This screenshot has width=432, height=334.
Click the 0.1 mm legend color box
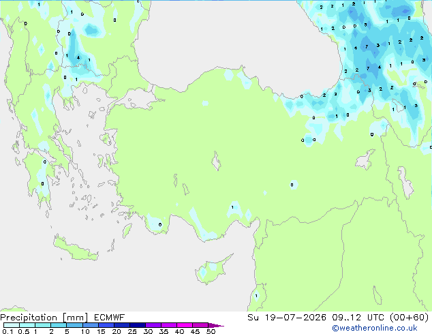pos(12,325)
